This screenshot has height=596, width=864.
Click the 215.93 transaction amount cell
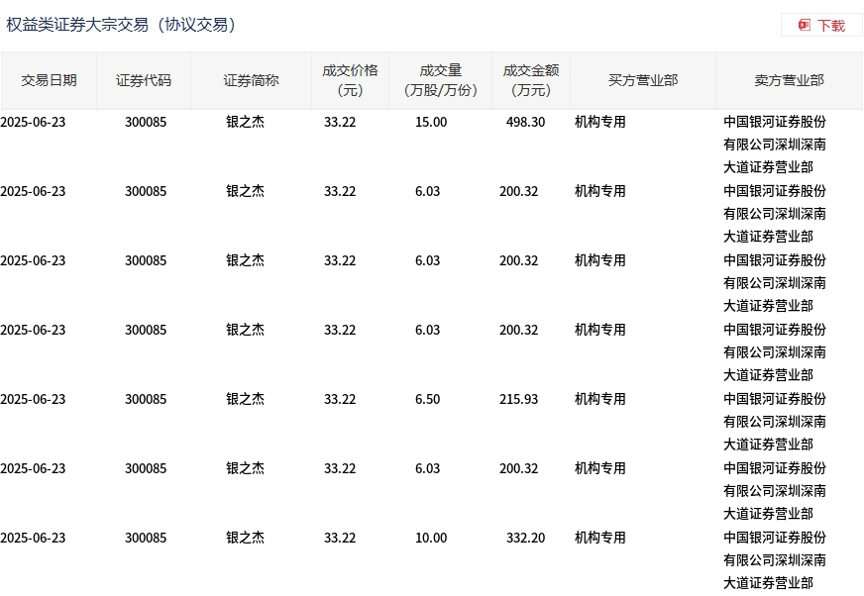coord(519,399)
